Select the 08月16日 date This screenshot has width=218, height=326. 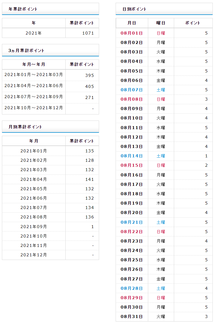click(x=132, y=175)
